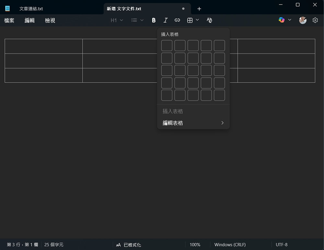Expand the 編輯表格 submenu
324x250 pixels.
pos(192,123)
